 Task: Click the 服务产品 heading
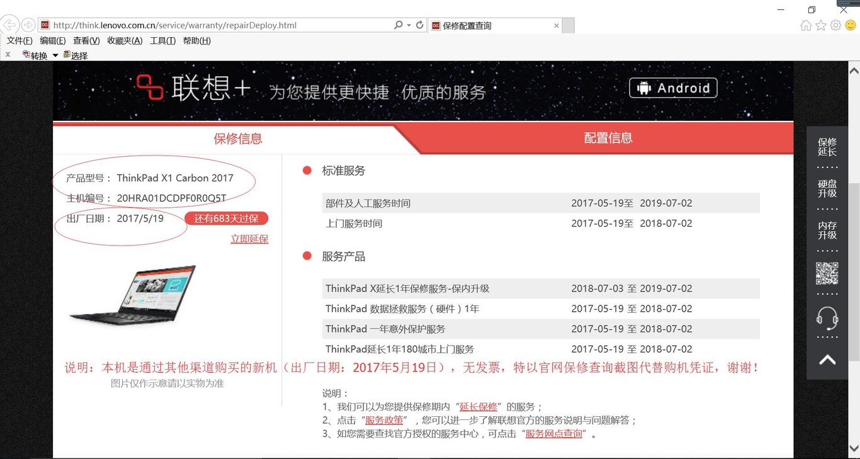pyautogui.click(x=343, y=256)
